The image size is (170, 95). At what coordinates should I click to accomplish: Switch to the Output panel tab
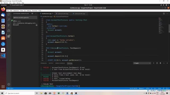[51, 63]
